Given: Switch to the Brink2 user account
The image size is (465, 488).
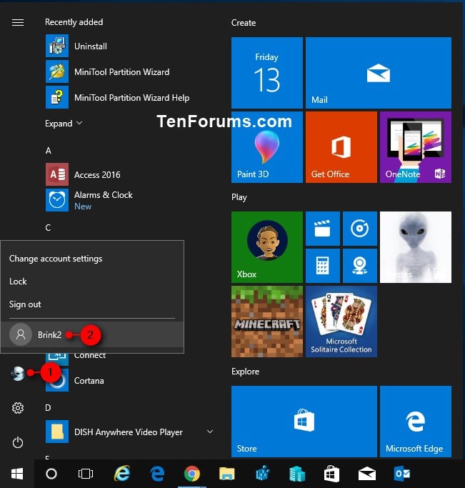Looking at the screenshot, I should pos(92,334).
